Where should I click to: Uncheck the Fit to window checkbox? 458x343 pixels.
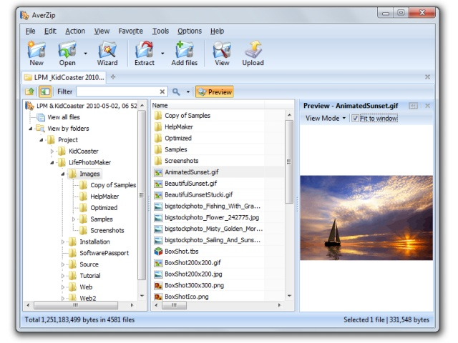[355, 118]
